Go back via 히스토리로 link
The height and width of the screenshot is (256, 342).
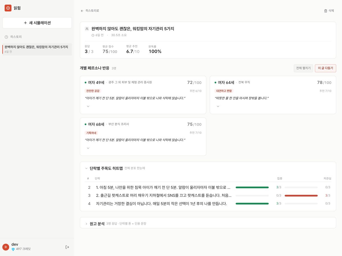(90, 11)
